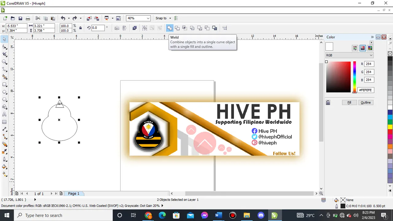
Task: Click the Import button
Action: 89,18
